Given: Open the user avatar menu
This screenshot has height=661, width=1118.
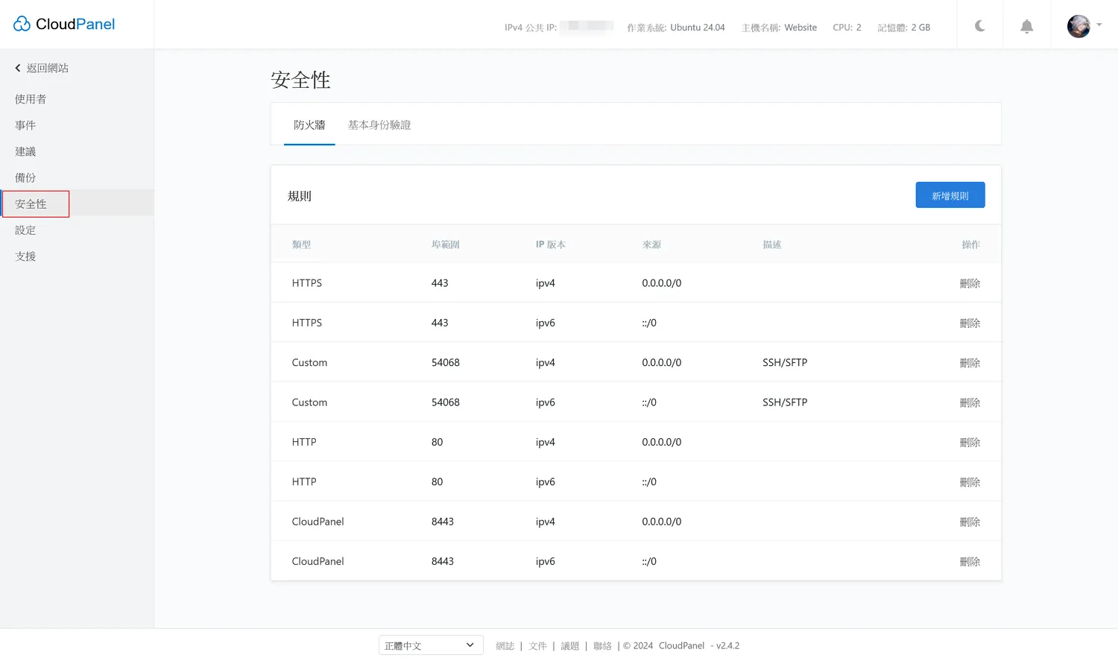Looking at the screenshot, I should click(x=1083, y=26).
